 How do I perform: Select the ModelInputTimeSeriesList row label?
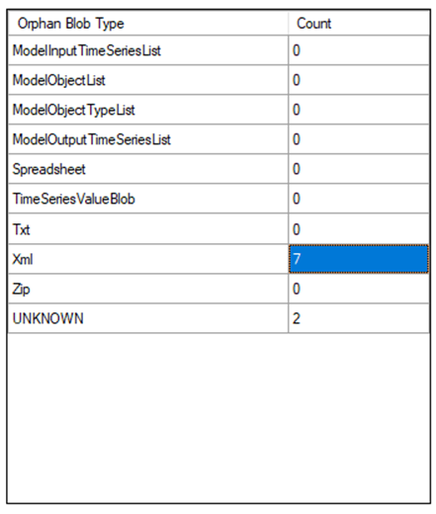[148, 50]
